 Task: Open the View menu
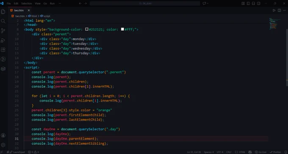point(37,3)
